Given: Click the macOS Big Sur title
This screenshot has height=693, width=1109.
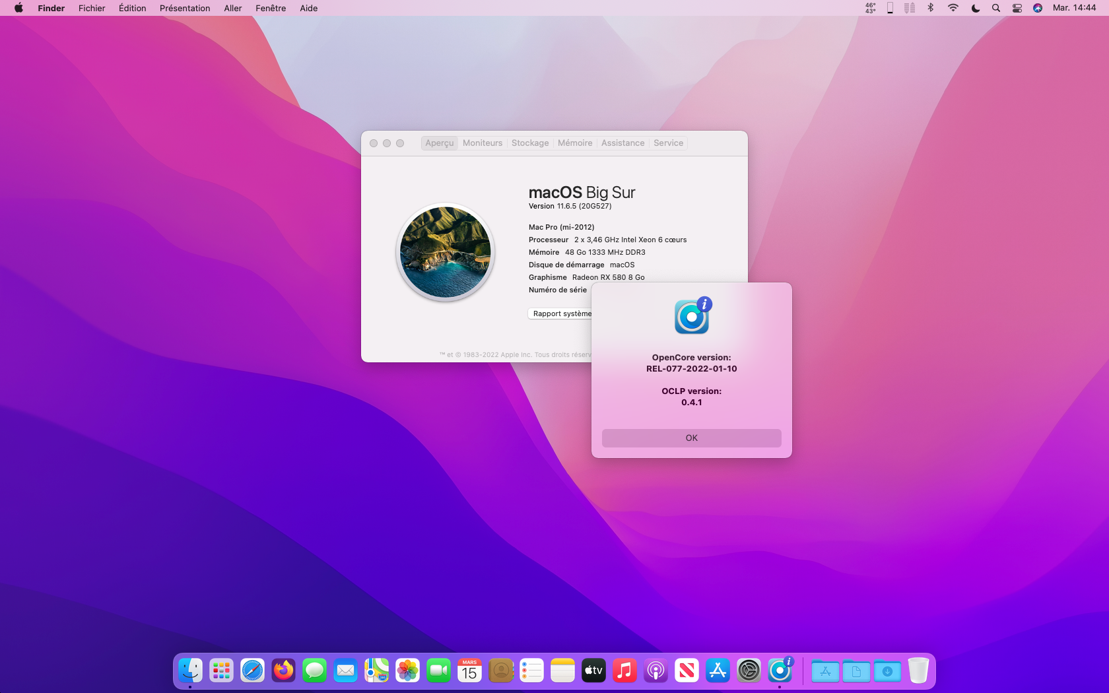Looking at the screenshot, I should [x=582, y=192].
